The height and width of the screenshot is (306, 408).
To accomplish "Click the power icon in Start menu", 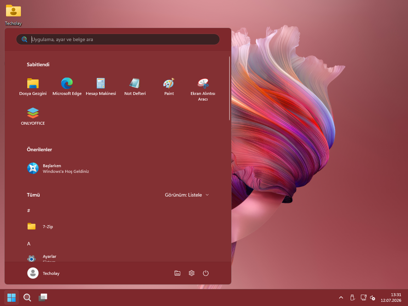I will tap(206, 273).
